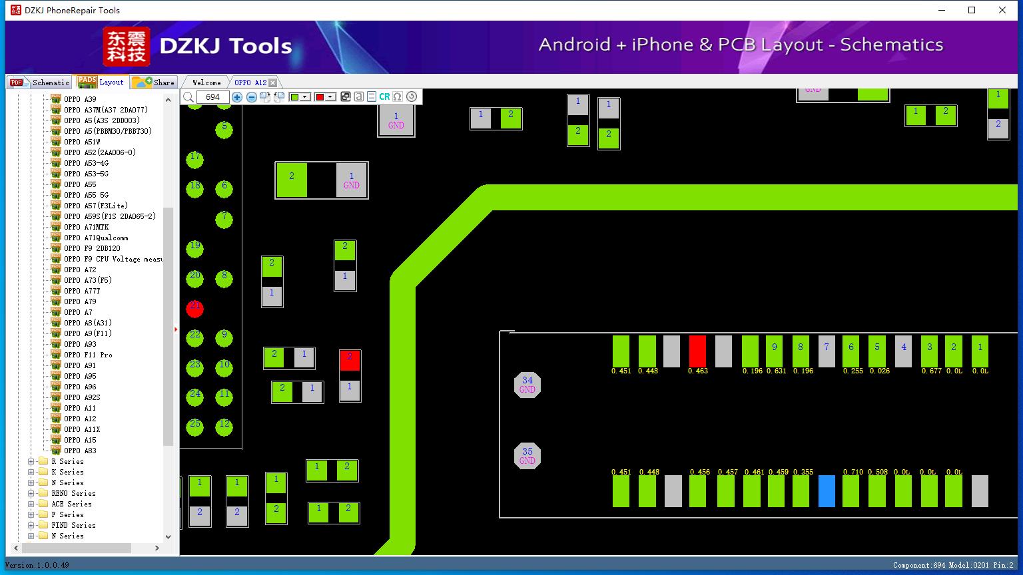Collapse the model tree with the red splitter arrow
The image size is (1023, 575).
[176, 329]
